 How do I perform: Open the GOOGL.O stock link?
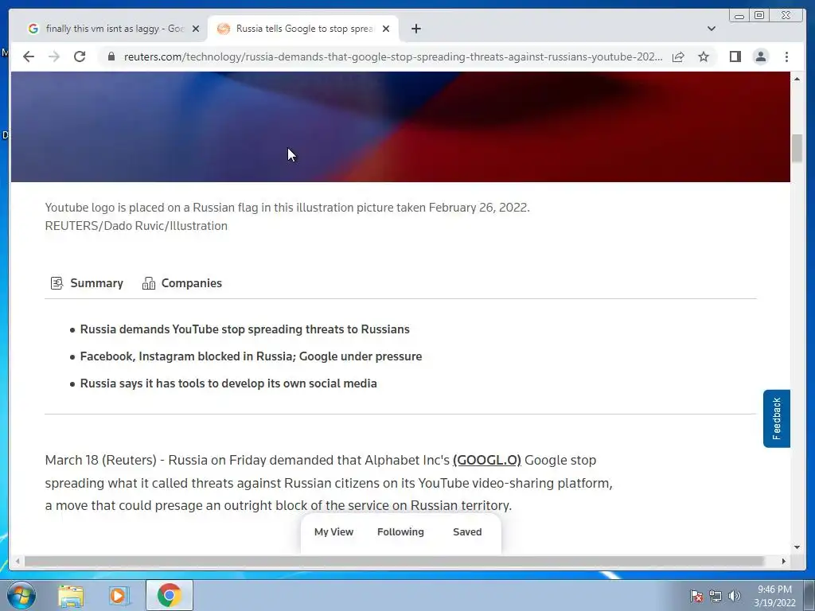[x=486, y=461]
